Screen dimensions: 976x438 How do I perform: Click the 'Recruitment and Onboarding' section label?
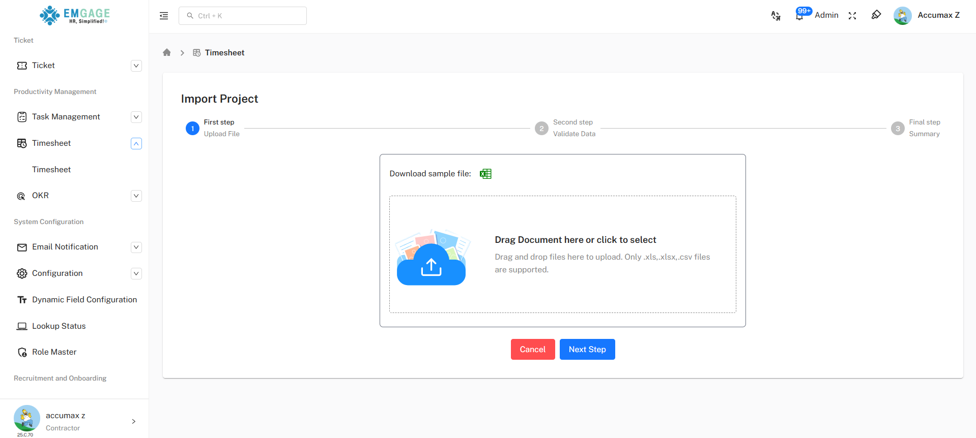tap(60, 379)
